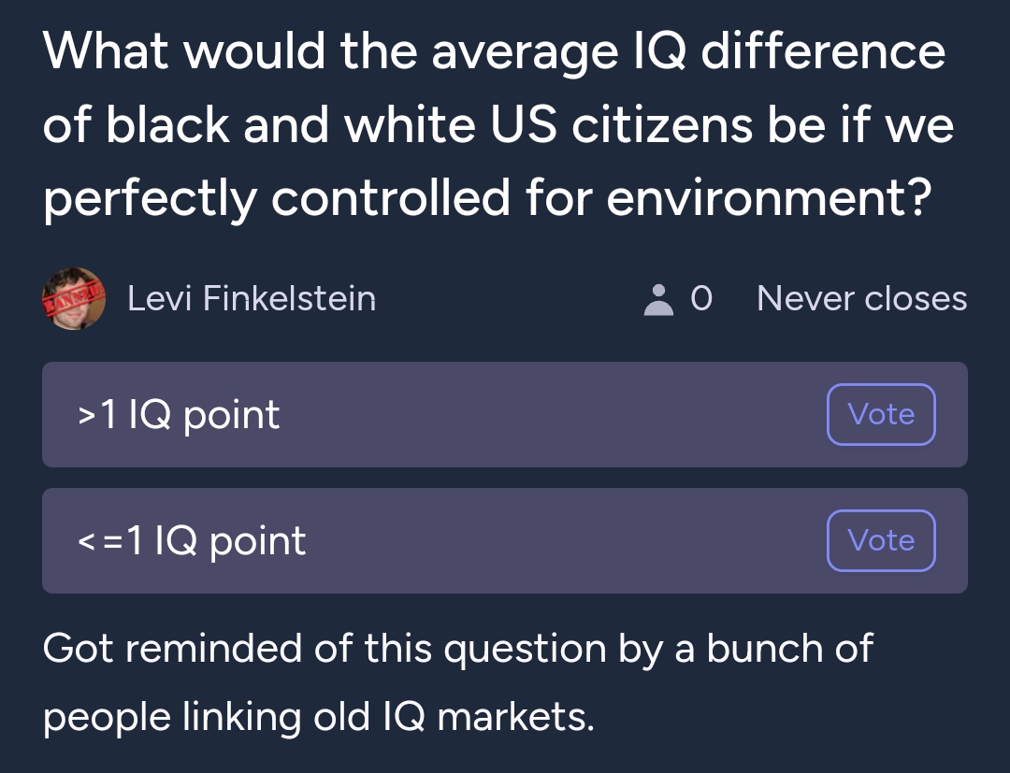The height and width of the screenshot is (773, 1010).
Task: Select the ">1 IQ point" answer row
Action: tap(505, 414)
